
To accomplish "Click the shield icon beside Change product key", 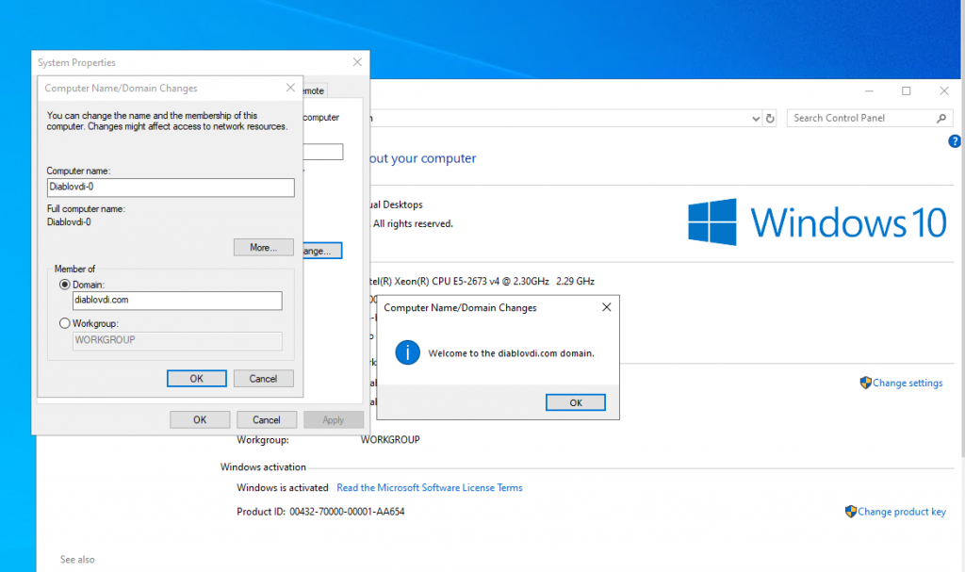I will pyautogui.click(x=851, y=512).
